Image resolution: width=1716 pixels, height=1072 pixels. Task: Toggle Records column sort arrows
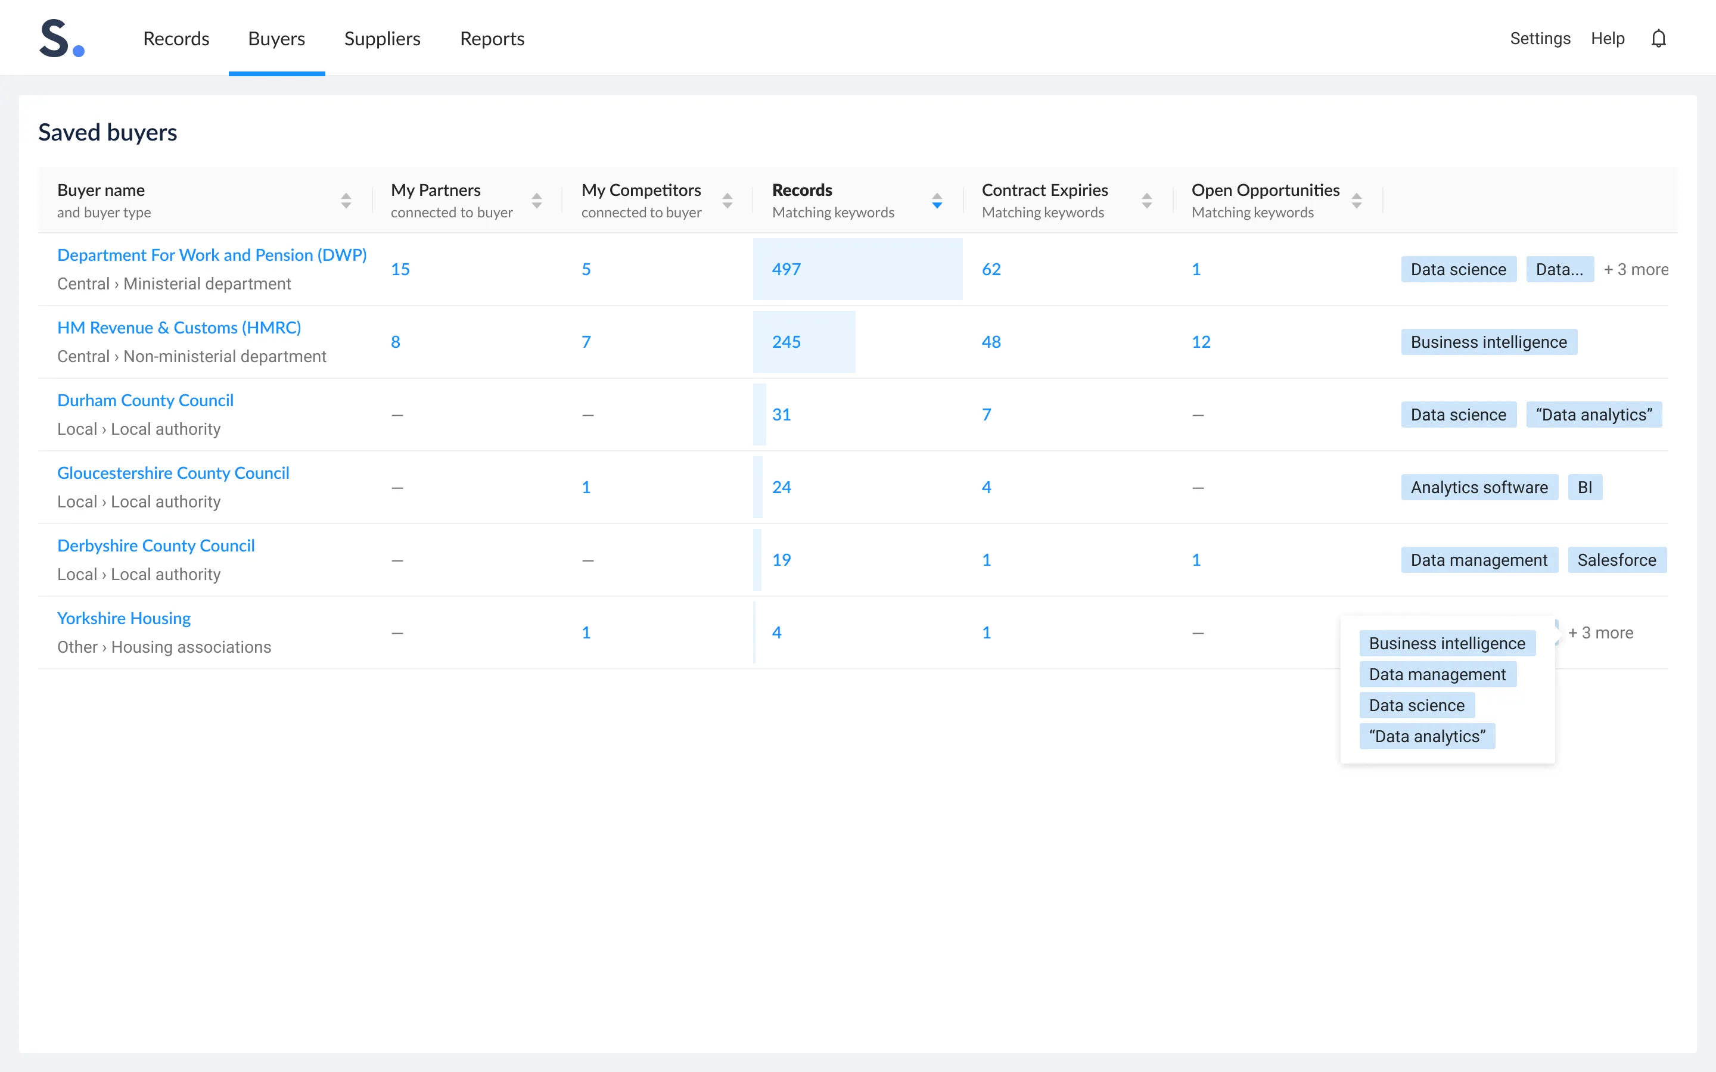(937, 201)
